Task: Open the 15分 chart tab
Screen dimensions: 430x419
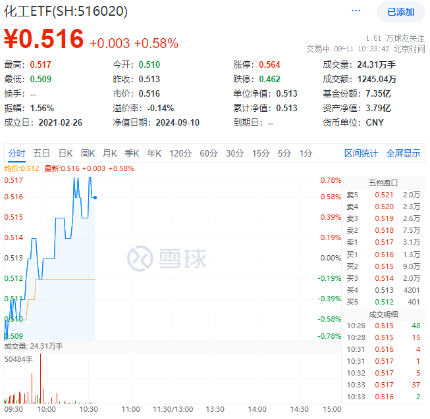Action: pos(261,153)
